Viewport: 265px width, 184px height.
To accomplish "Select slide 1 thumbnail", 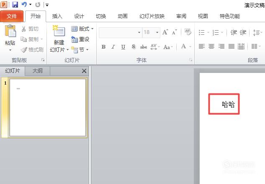I will [x=48, y=107].
